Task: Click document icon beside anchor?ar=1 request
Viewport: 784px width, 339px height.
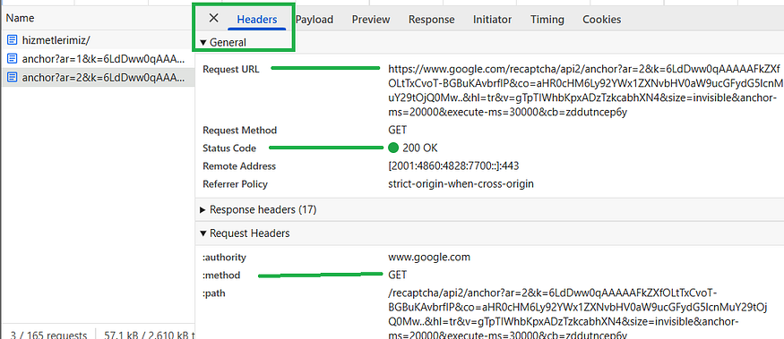Action: pyautogui.click(x=12, y=59)
